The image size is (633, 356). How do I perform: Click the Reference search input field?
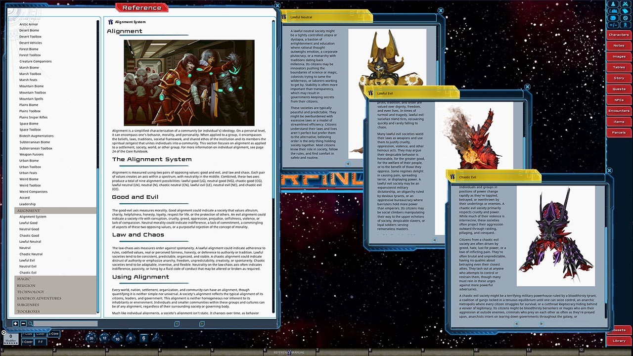pos(65,324)
